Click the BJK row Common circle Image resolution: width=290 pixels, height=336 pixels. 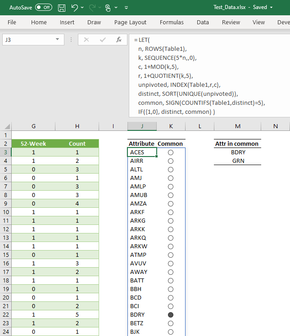(171, 332)
